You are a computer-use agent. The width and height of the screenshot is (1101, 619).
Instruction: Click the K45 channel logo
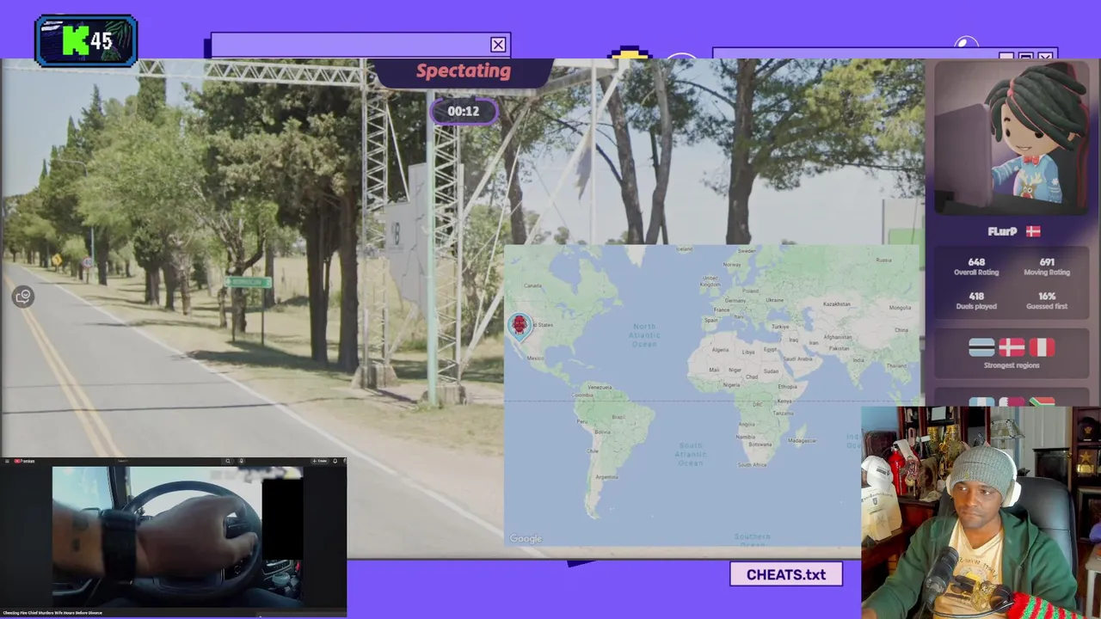[86, 40]
